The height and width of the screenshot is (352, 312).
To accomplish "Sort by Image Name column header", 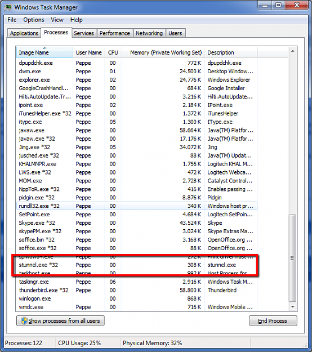I will 44,52.
